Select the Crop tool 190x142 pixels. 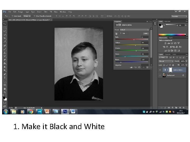5,38
